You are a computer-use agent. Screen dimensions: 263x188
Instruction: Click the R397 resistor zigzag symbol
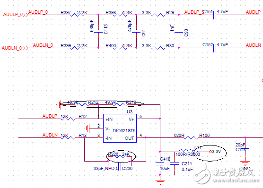[x=77, y=15]
